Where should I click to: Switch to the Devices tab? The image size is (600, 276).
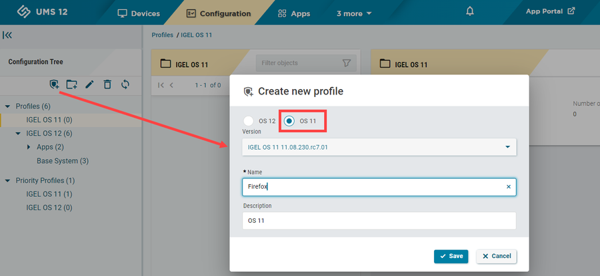139,13
